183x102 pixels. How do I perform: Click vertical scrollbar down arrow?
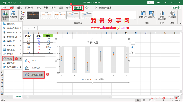[181, 94]
